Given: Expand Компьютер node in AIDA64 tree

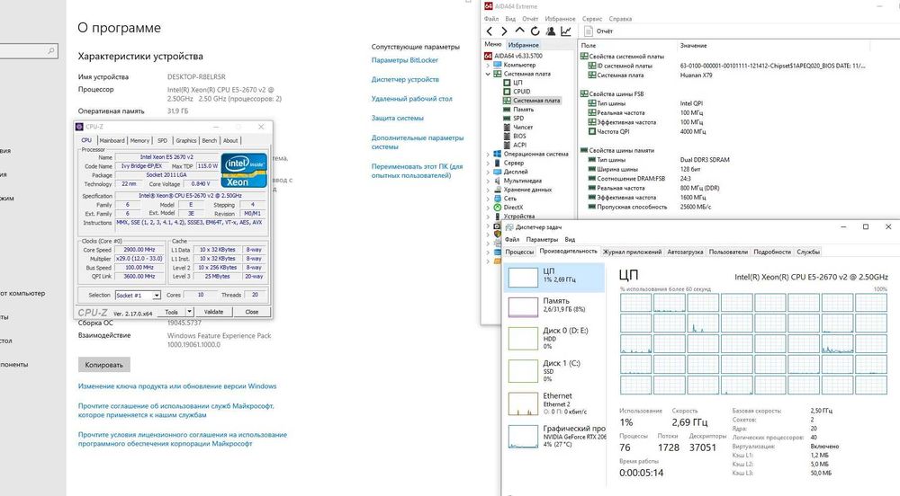Looking at the screenshot, I should (x=488, y=65).
